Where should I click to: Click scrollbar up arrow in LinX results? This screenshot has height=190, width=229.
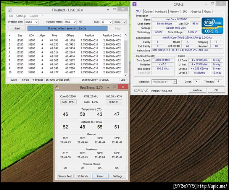tap(126, 35)
